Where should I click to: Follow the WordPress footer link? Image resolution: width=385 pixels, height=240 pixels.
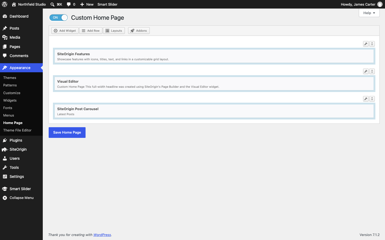pyautogui.click(x=102, y=235)
